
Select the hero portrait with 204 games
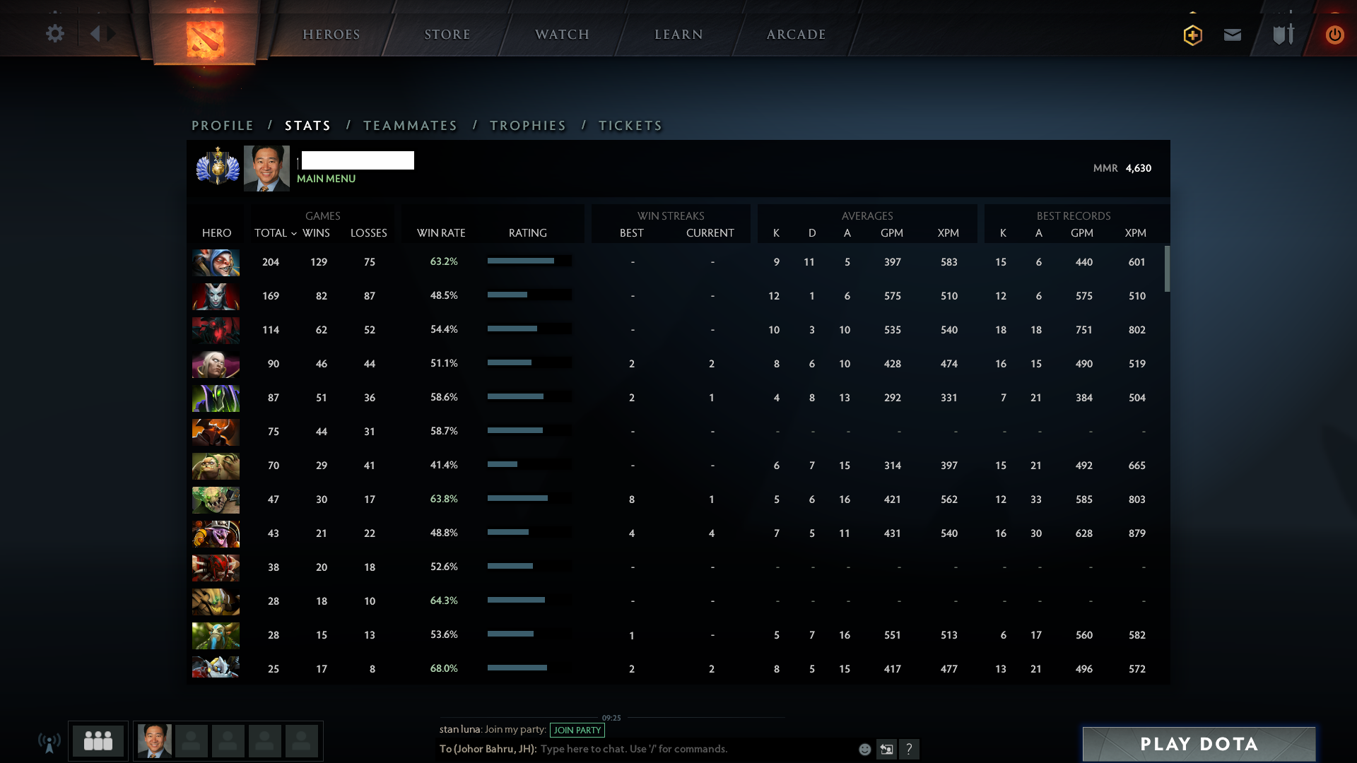[216, 262]
